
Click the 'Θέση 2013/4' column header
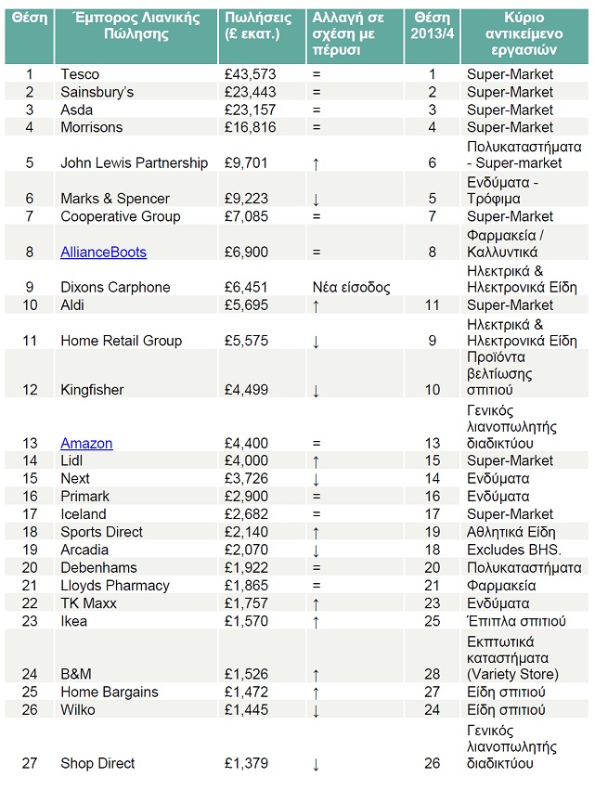click(x=432, y=25)
